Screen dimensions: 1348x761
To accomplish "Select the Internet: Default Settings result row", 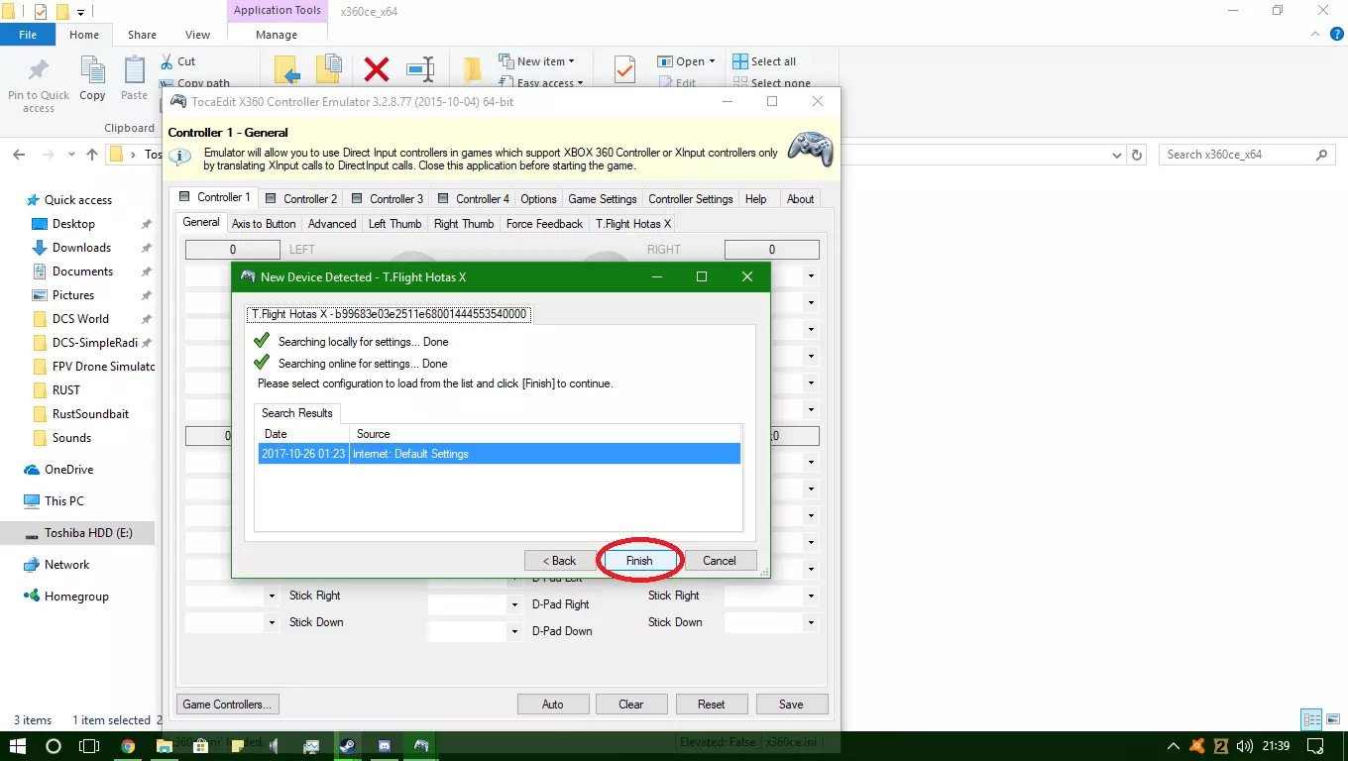I will [499, 454].
